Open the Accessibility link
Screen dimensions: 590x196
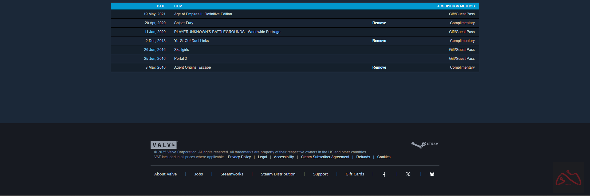pos(284,157)
